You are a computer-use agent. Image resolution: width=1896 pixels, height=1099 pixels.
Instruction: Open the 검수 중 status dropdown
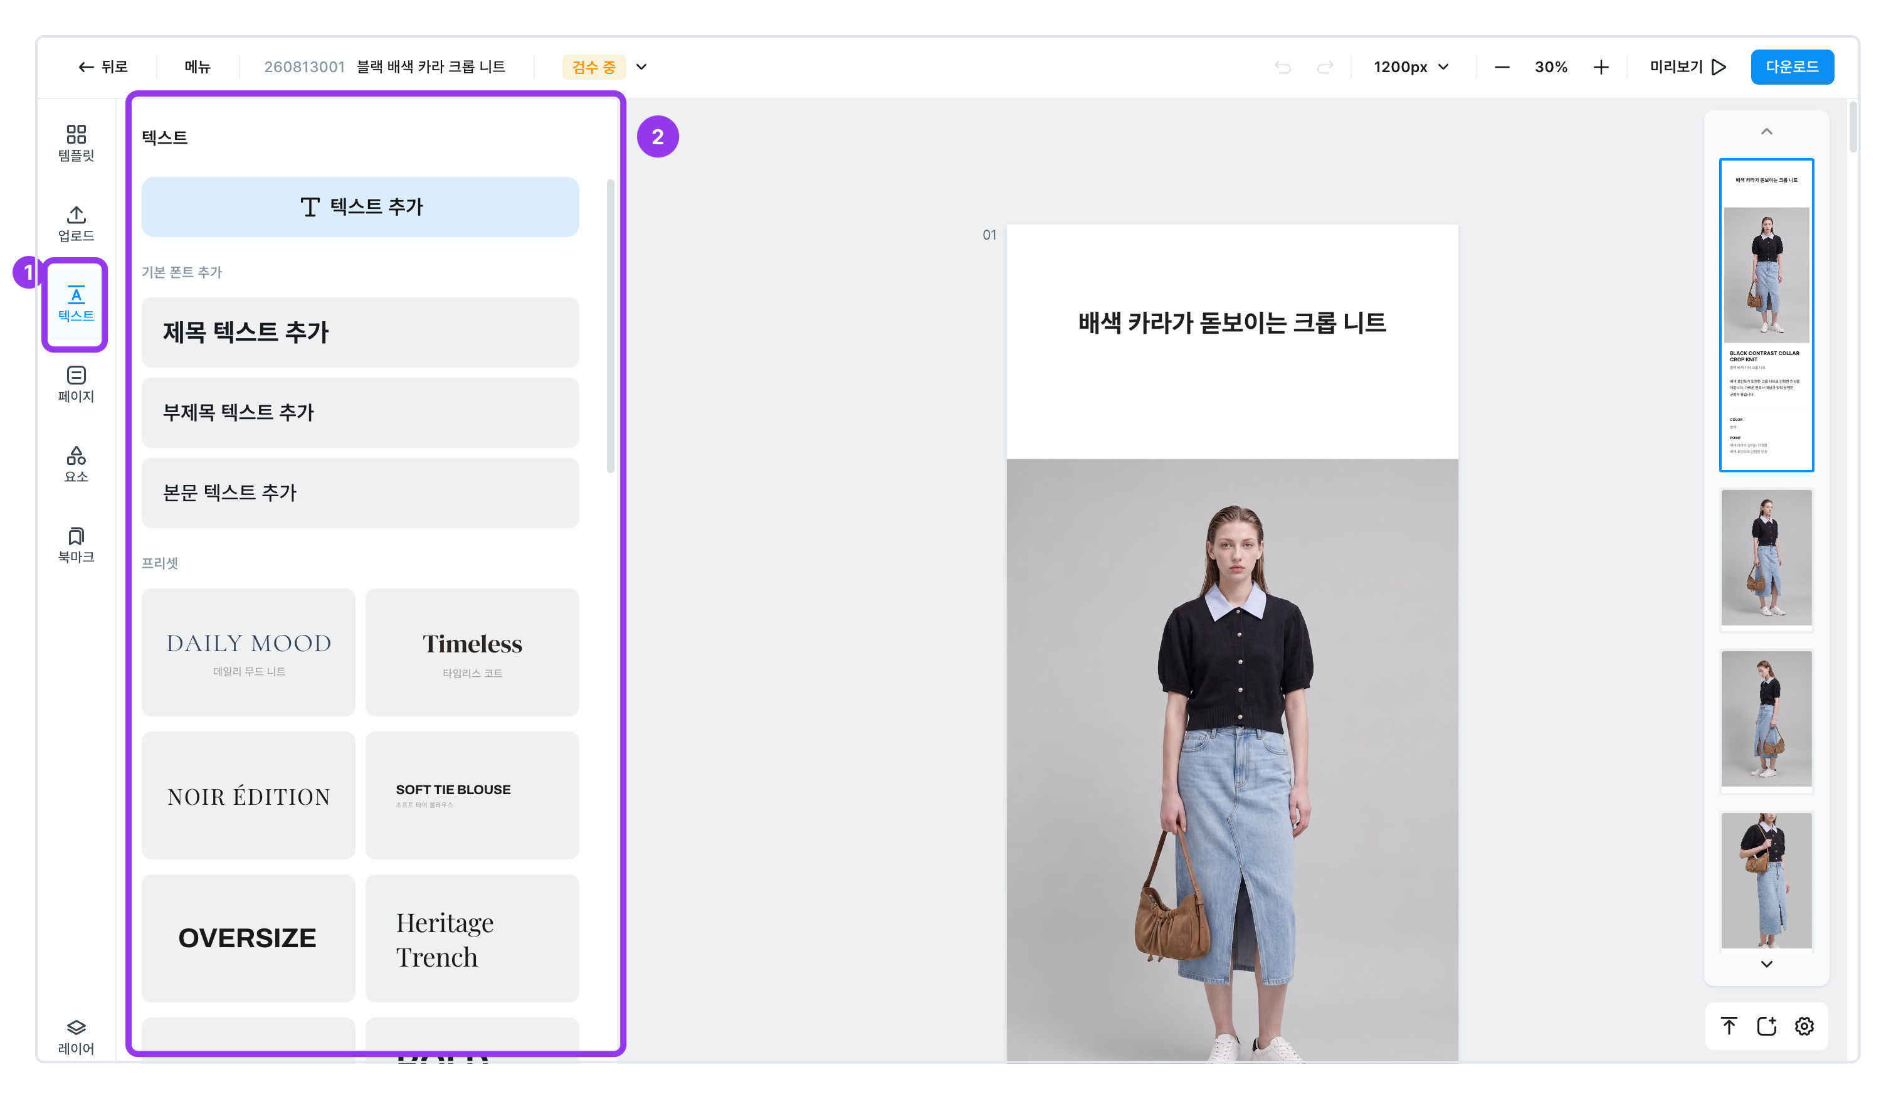(x=606, y=67)
